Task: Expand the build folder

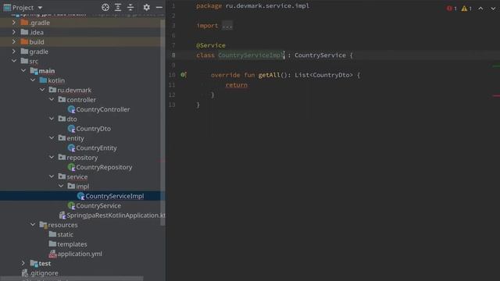Action: coord(14,41)
